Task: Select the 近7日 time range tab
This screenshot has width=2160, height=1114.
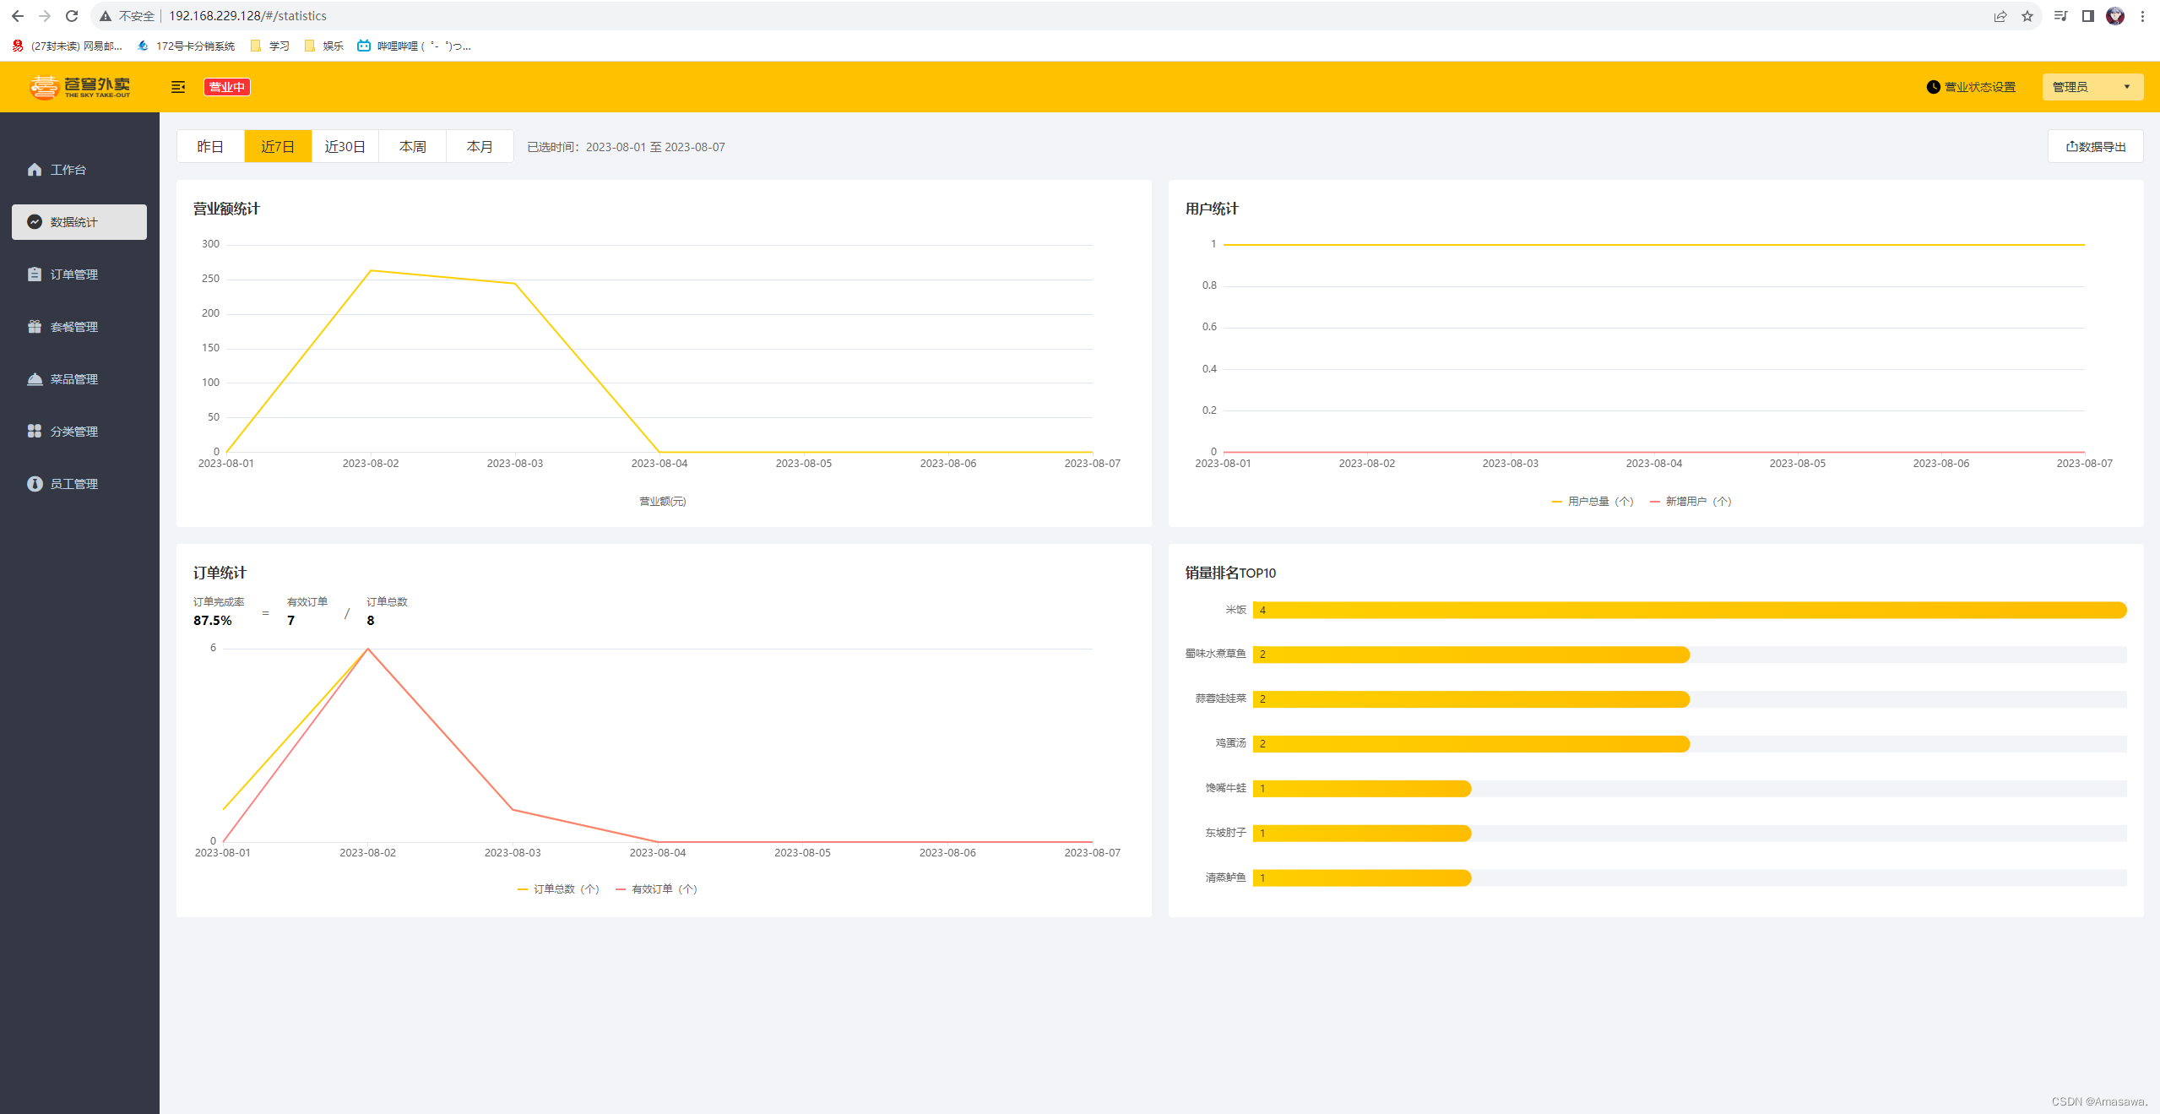Action: click(x=278, y=146)
